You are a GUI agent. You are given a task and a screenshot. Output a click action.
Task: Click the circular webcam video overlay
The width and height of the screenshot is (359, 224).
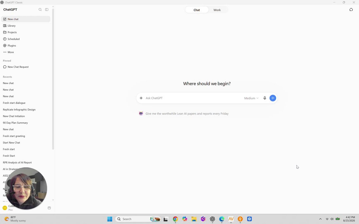click(x=26, y=189)
